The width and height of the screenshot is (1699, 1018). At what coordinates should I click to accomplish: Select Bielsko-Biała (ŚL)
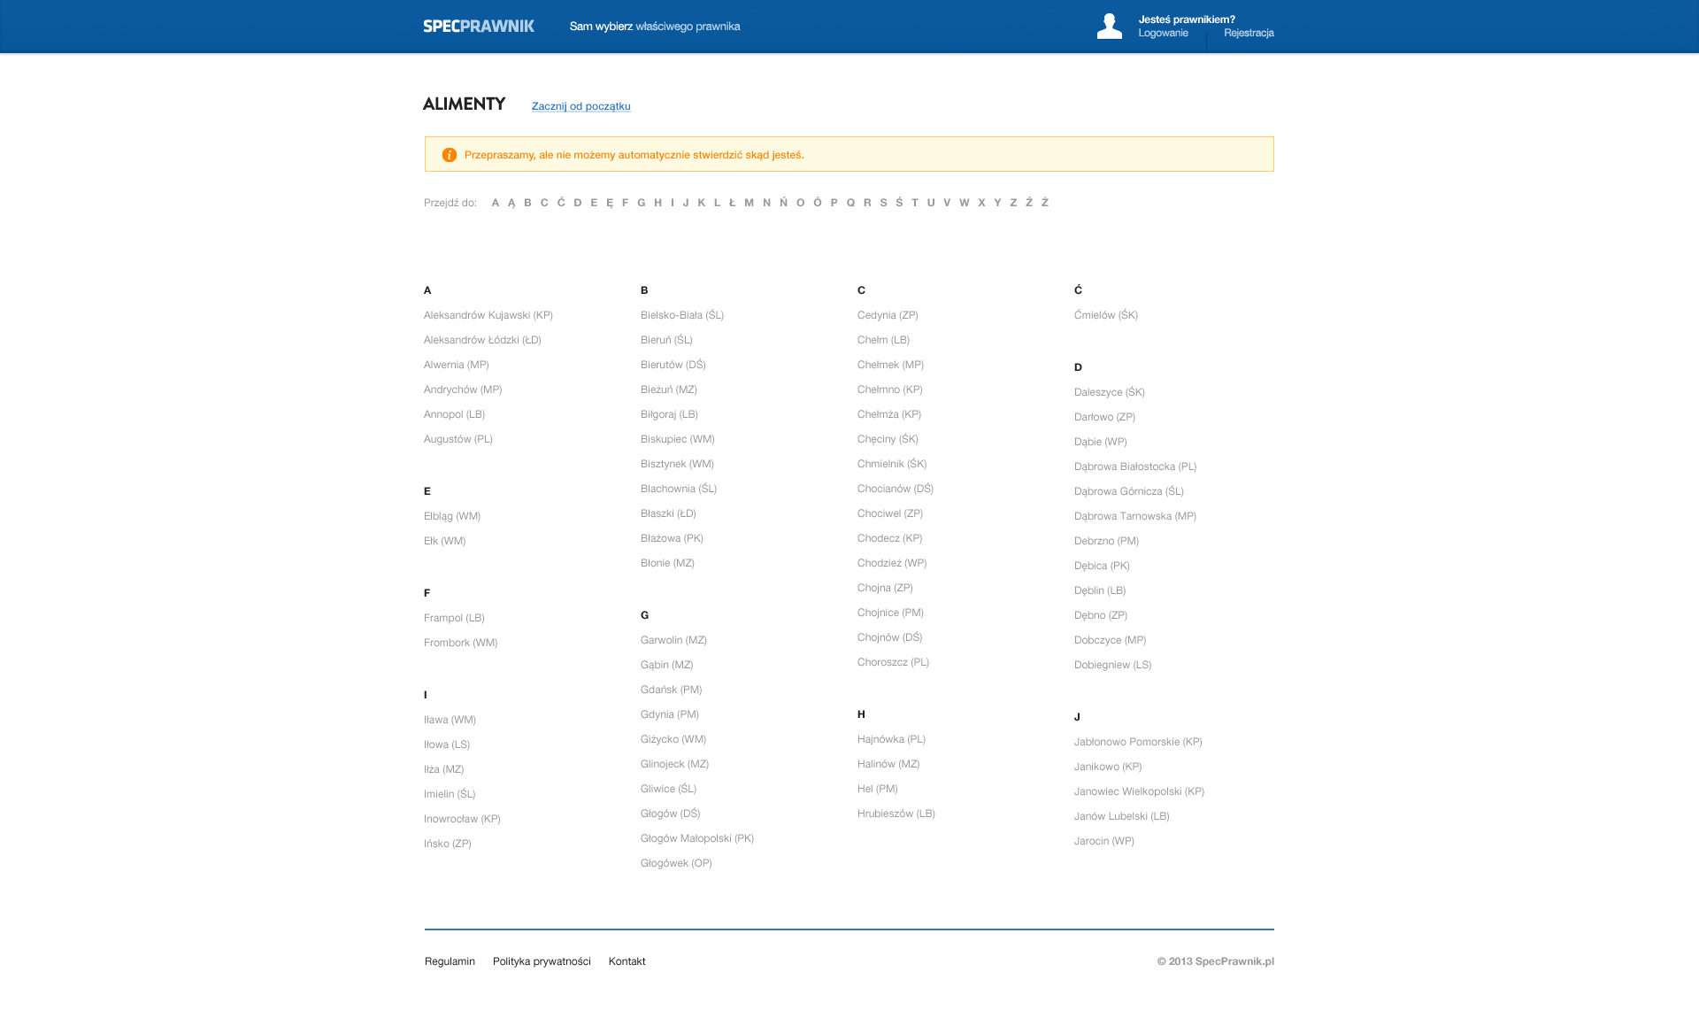point(682,315)
